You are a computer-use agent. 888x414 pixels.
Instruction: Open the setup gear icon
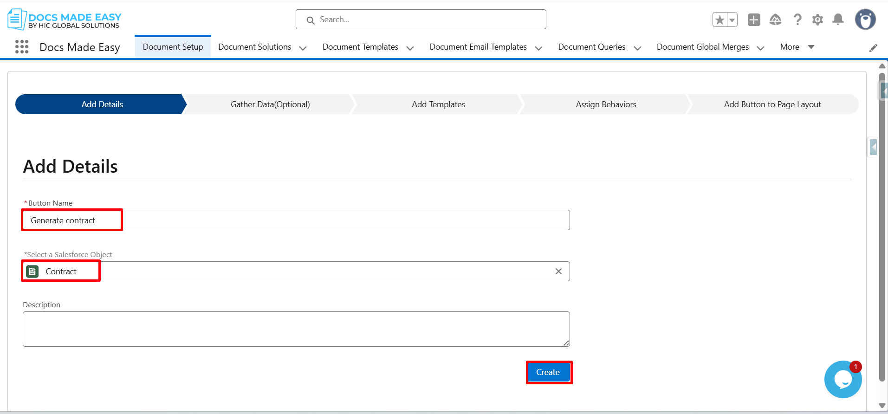[x=817, y=20]
